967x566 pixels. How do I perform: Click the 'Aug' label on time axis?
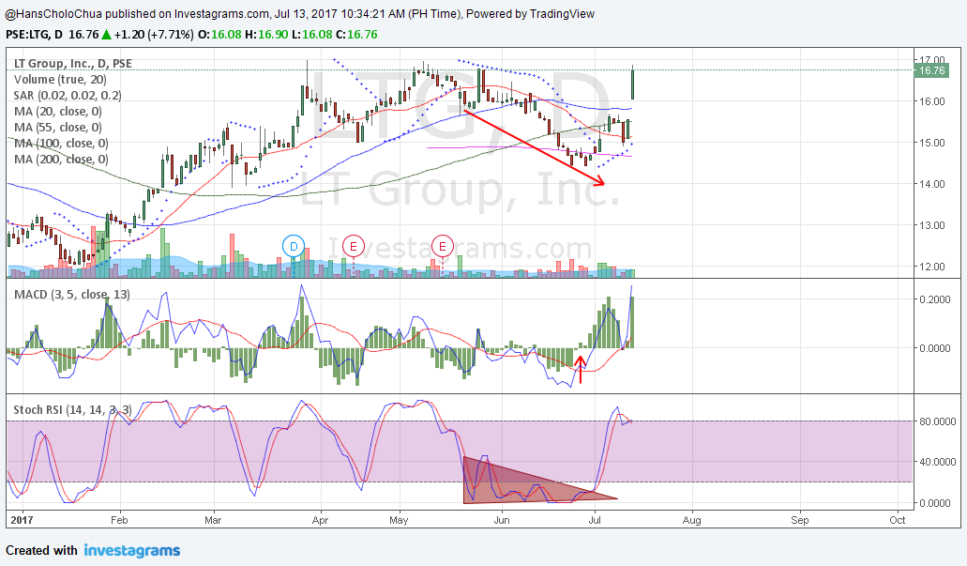[692, 520]
